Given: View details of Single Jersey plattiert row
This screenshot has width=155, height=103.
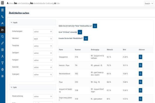Looking at the screenshot, I should click(x=141, y=99).
